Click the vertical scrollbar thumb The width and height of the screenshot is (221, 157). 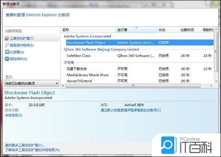pyautogui.click(x=216, y=52)
